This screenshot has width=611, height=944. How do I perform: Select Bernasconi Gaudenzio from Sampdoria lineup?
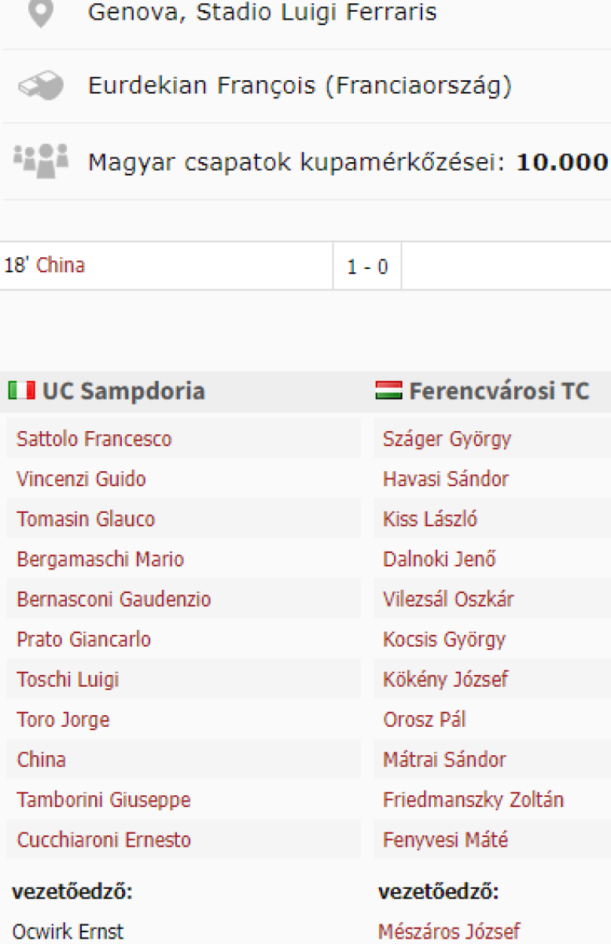click(x=113, y=599)
